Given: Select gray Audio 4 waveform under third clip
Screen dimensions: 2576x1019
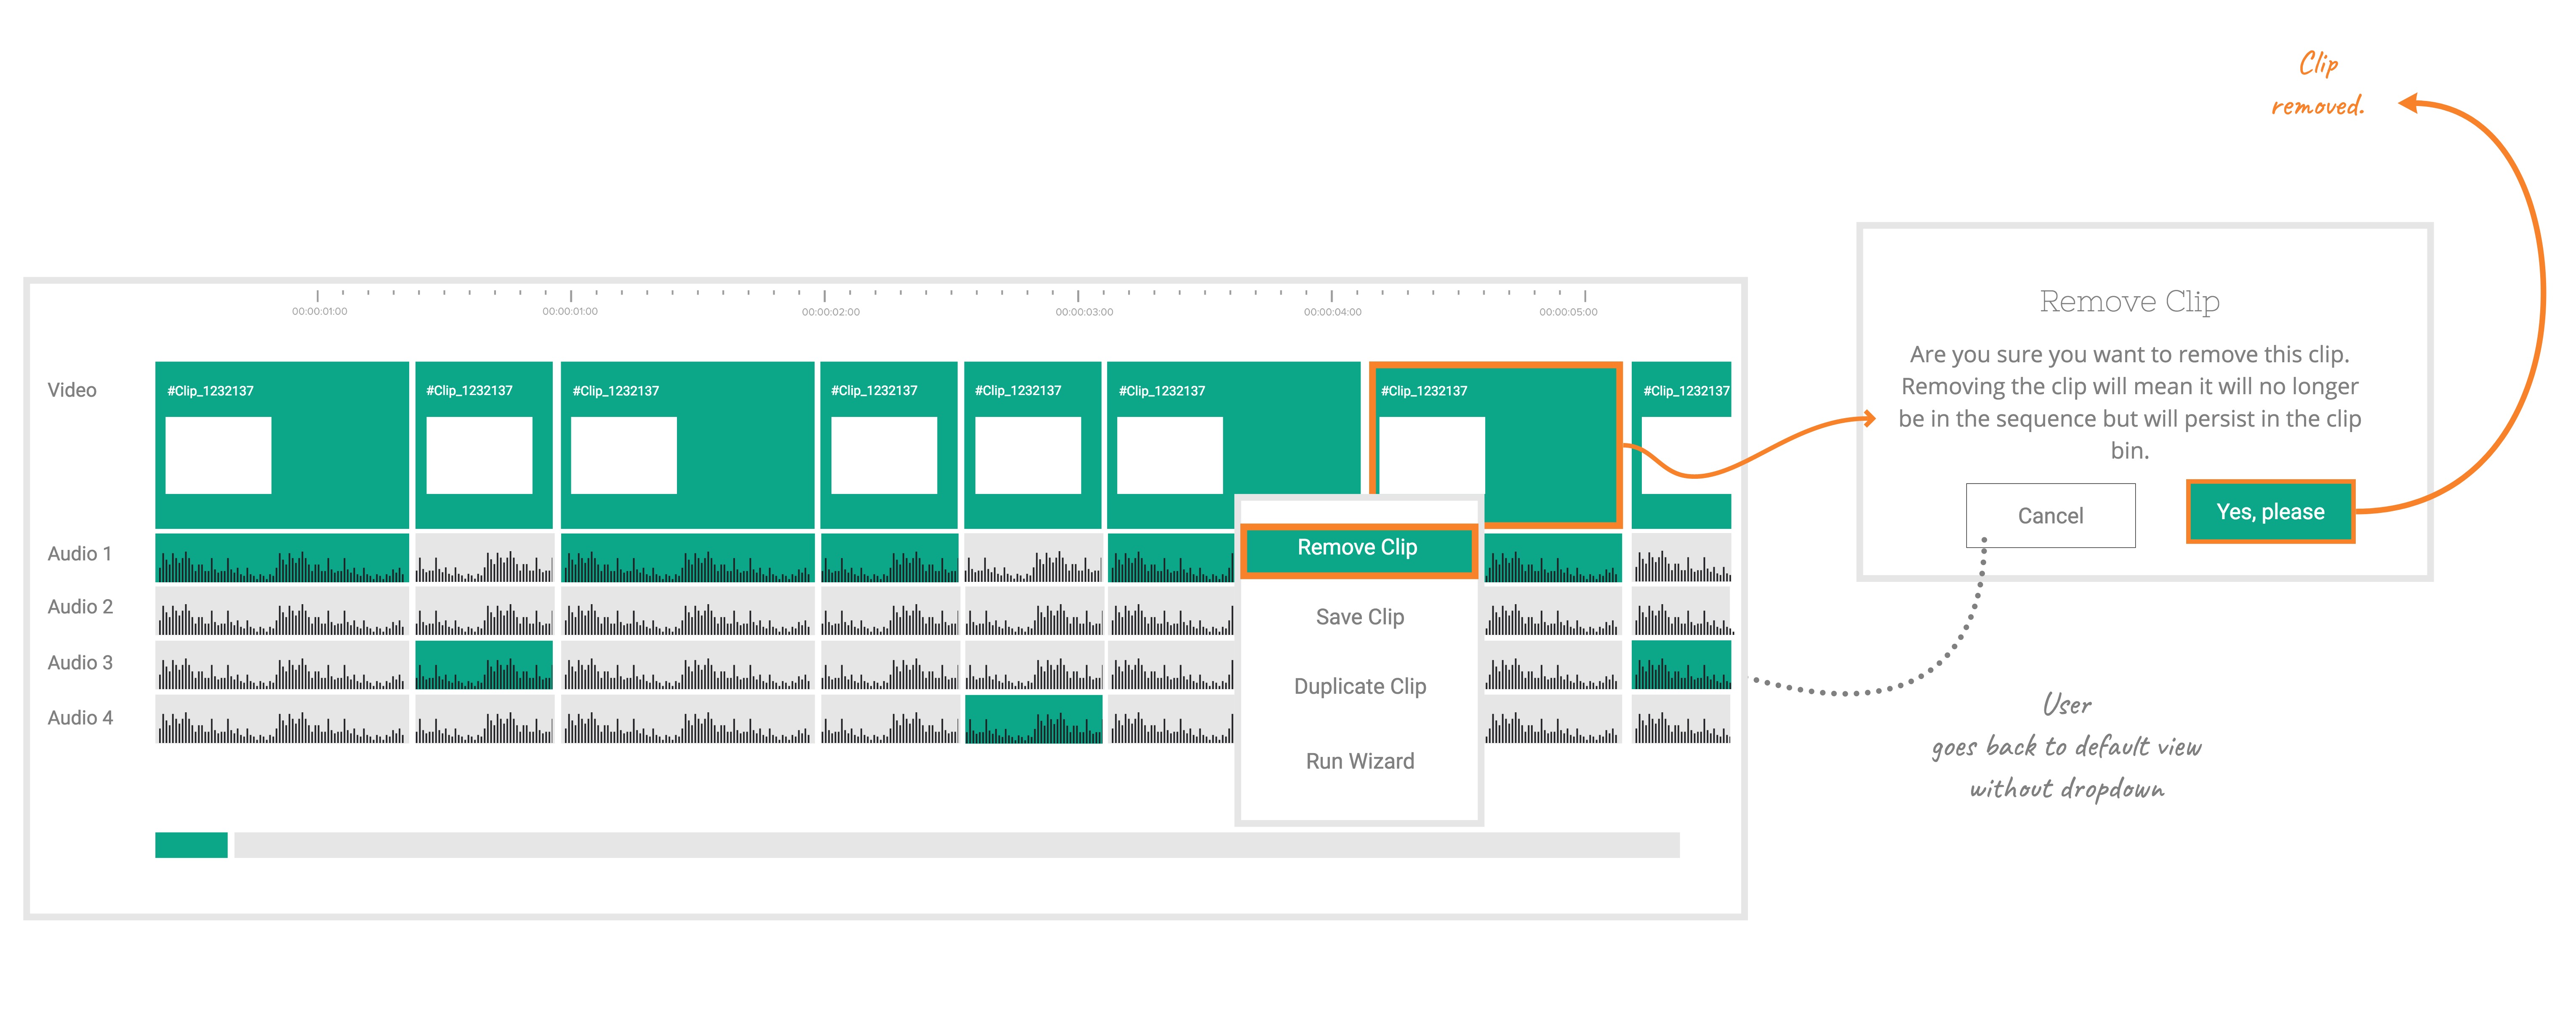Looking at the screenshot, I should (x=687, y=719).
